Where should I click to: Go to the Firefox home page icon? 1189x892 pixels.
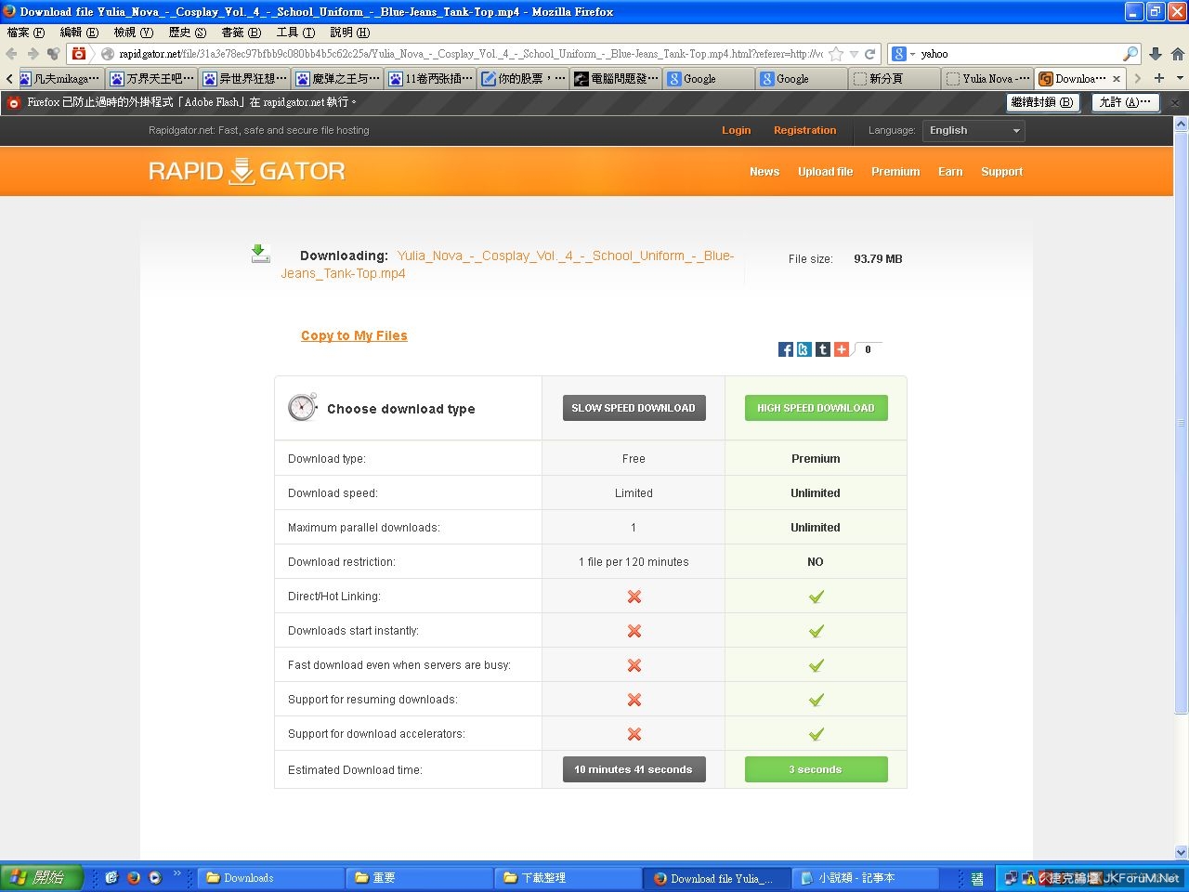point(1177,54)
